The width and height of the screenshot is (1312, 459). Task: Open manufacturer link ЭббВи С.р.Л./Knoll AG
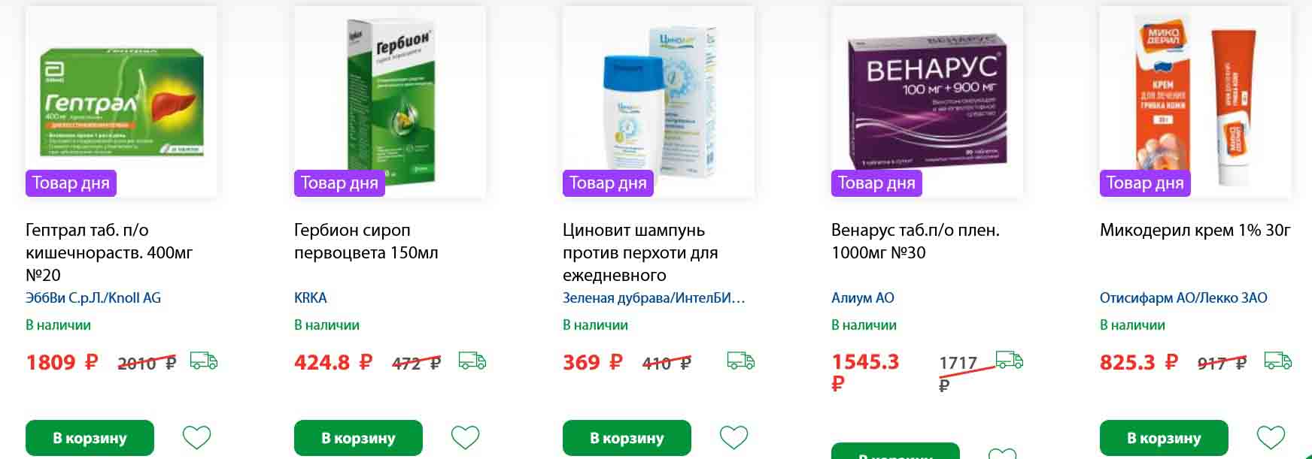pos(93,297)
